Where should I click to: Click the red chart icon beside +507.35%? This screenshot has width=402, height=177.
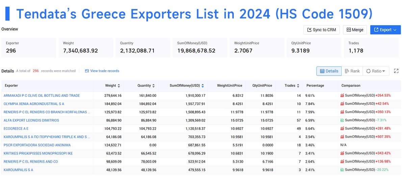tap(342, 137)
